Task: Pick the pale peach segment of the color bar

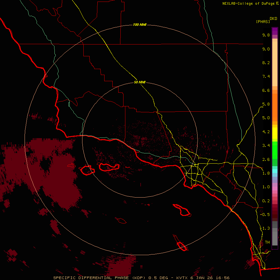Action: click(x=275, y=64)
